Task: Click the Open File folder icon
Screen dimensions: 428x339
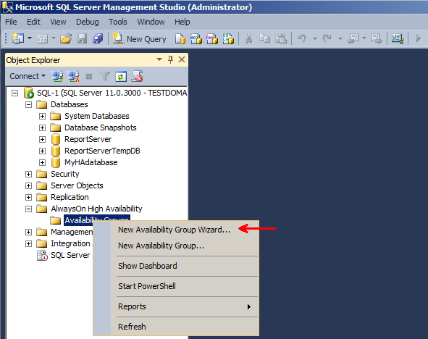Action: point(66,38)
